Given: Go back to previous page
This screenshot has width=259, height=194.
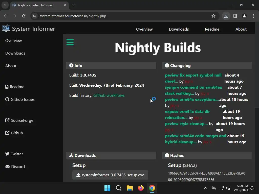Looking at the screenshot, I should pyautogui.click(x=6, y=16).
